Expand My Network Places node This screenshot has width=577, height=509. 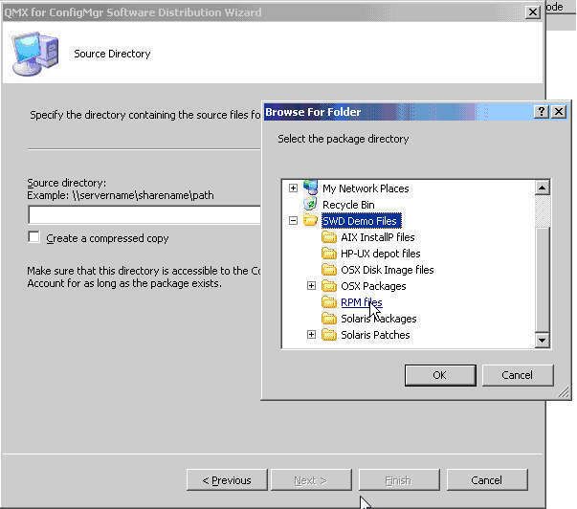pos(293,188)
